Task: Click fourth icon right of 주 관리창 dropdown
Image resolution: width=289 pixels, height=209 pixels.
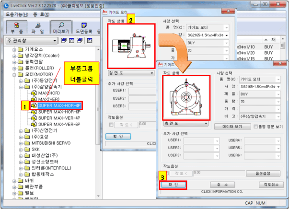Action: tap(90, 41)
